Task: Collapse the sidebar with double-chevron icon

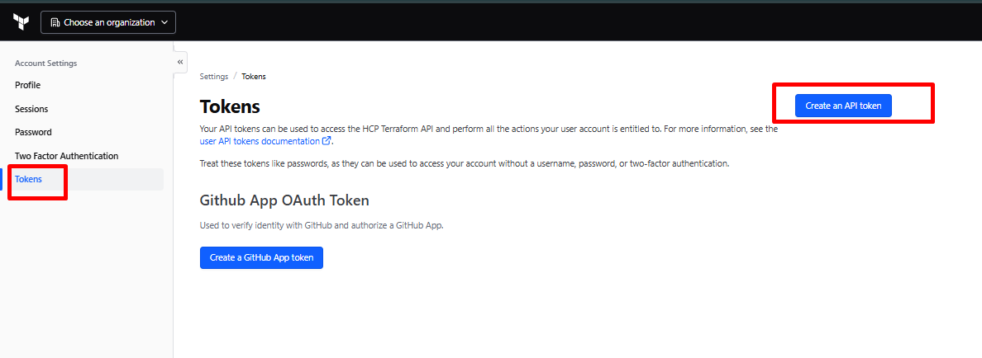Action: tap(180, 63)
